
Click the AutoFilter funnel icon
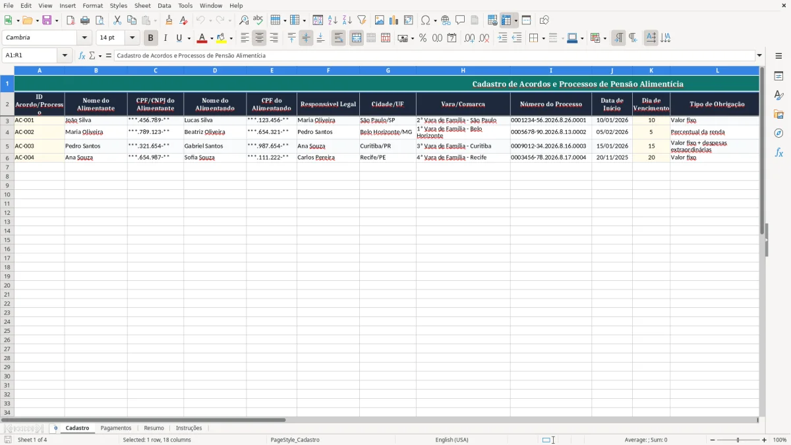(x=362, y=20)
